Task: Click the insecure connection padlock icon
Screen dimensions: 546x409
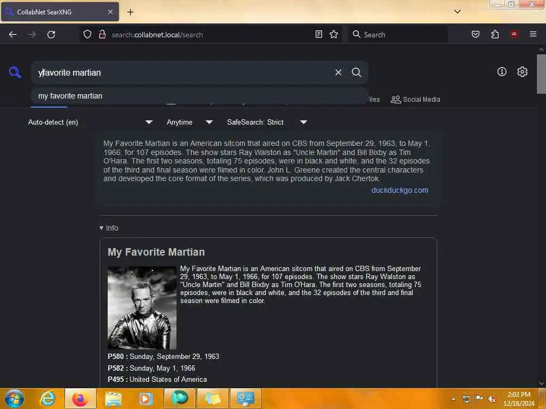Action: click(102, 35)
